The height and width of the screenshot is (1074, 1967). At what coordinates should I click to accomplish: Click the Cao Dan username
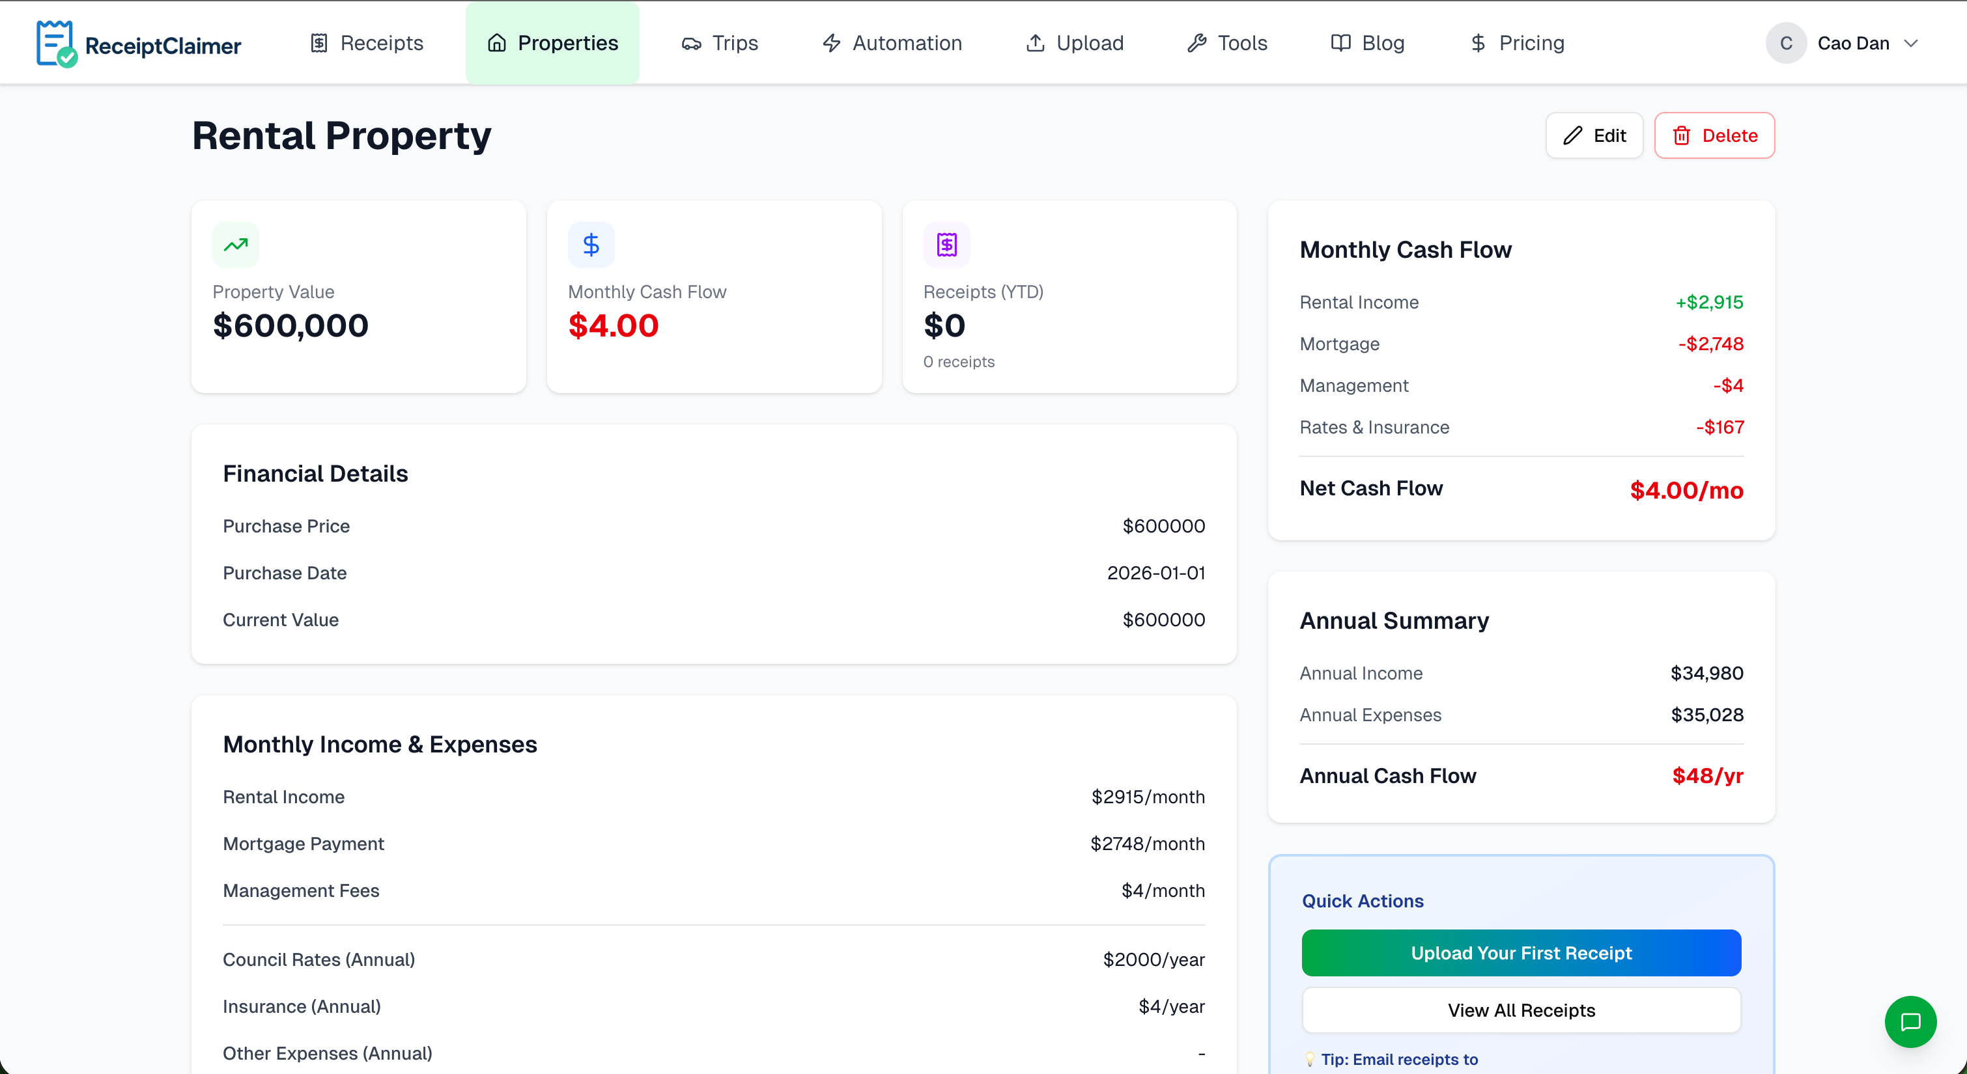tap(1853, 44)
